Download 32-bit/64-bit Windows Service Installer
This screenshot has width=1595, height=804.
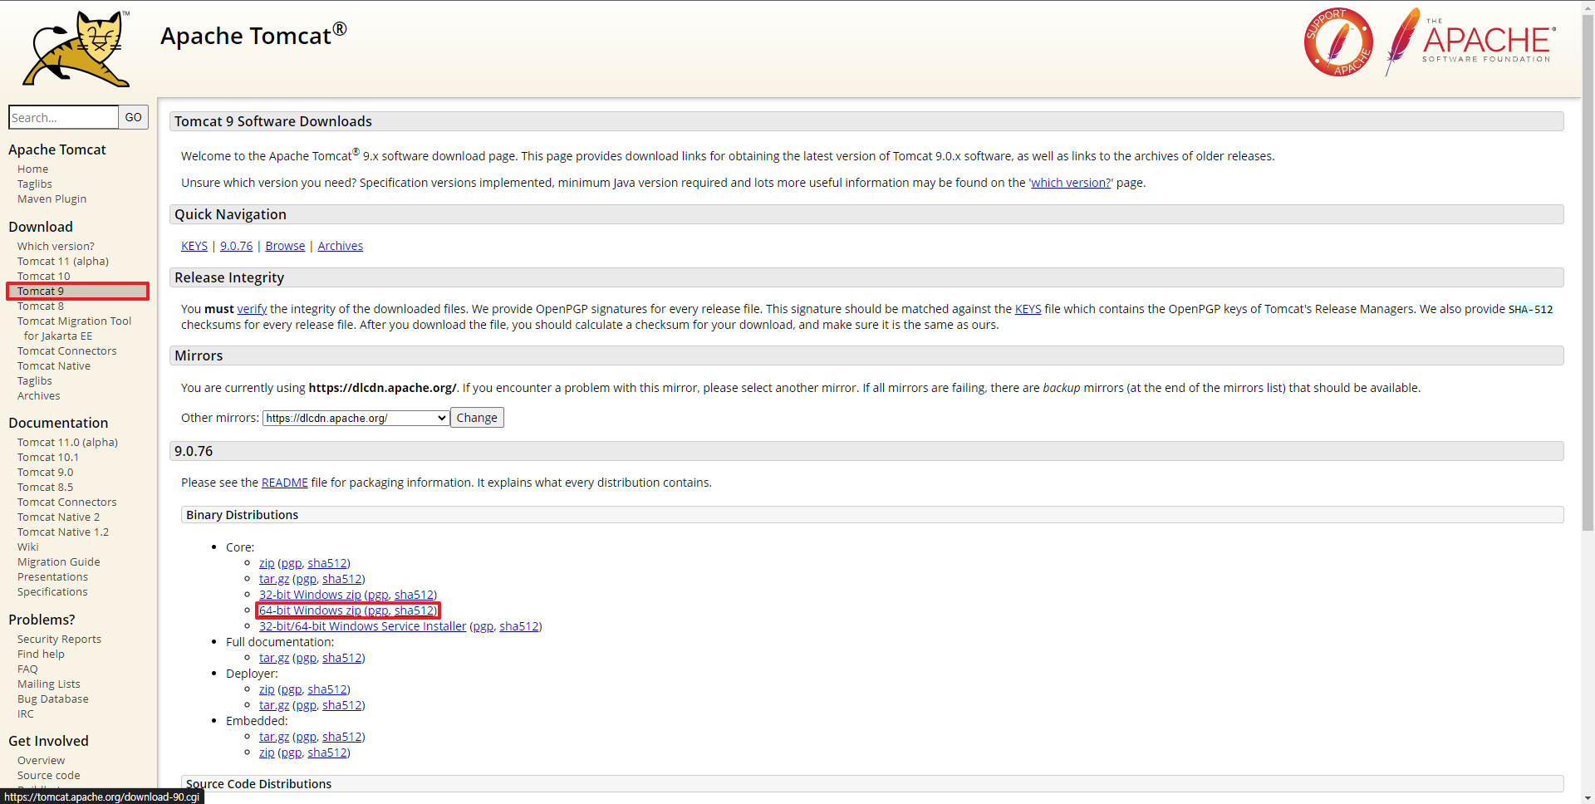362,626
